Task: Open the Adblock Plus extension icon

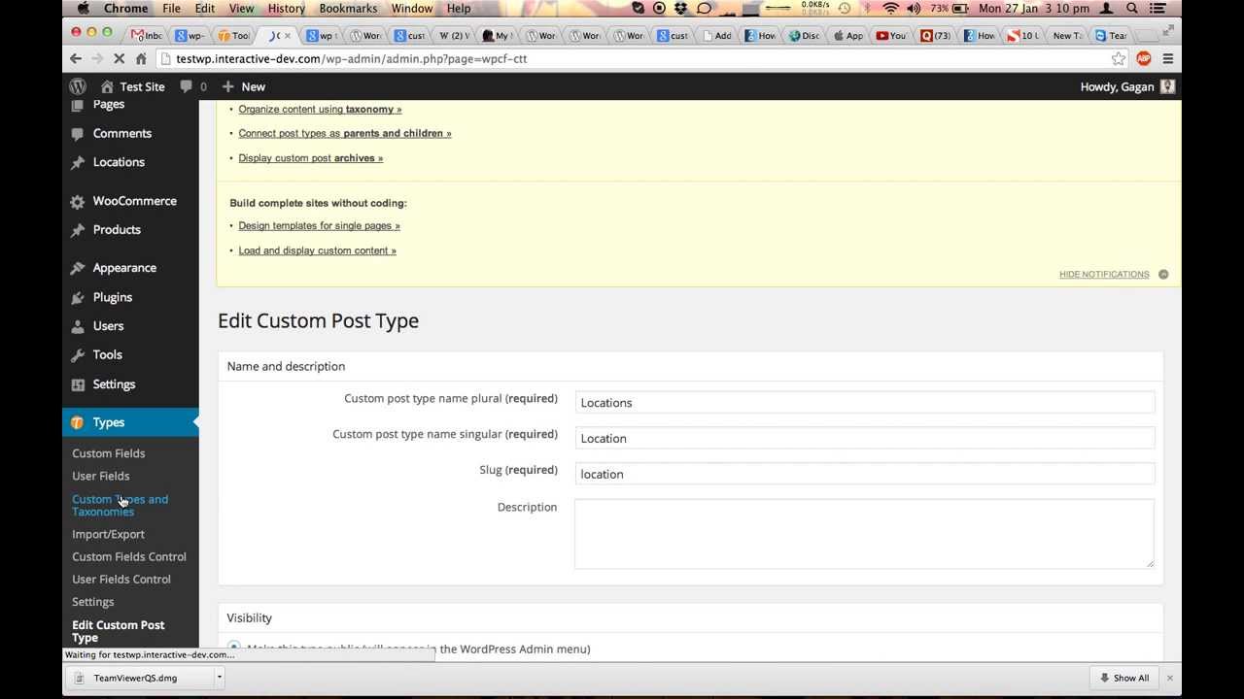Action: click(x=1144, y=58)
